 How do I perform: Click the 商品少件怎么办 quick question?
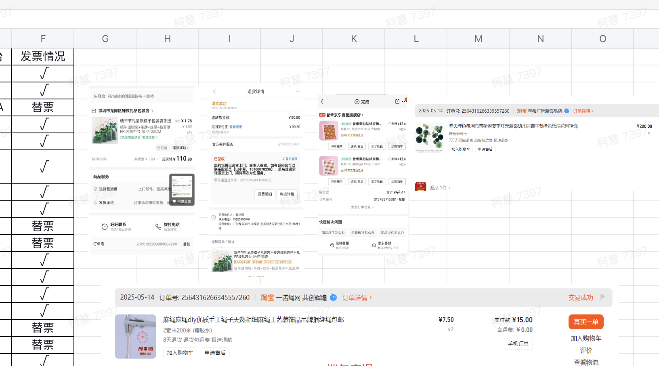392,233
